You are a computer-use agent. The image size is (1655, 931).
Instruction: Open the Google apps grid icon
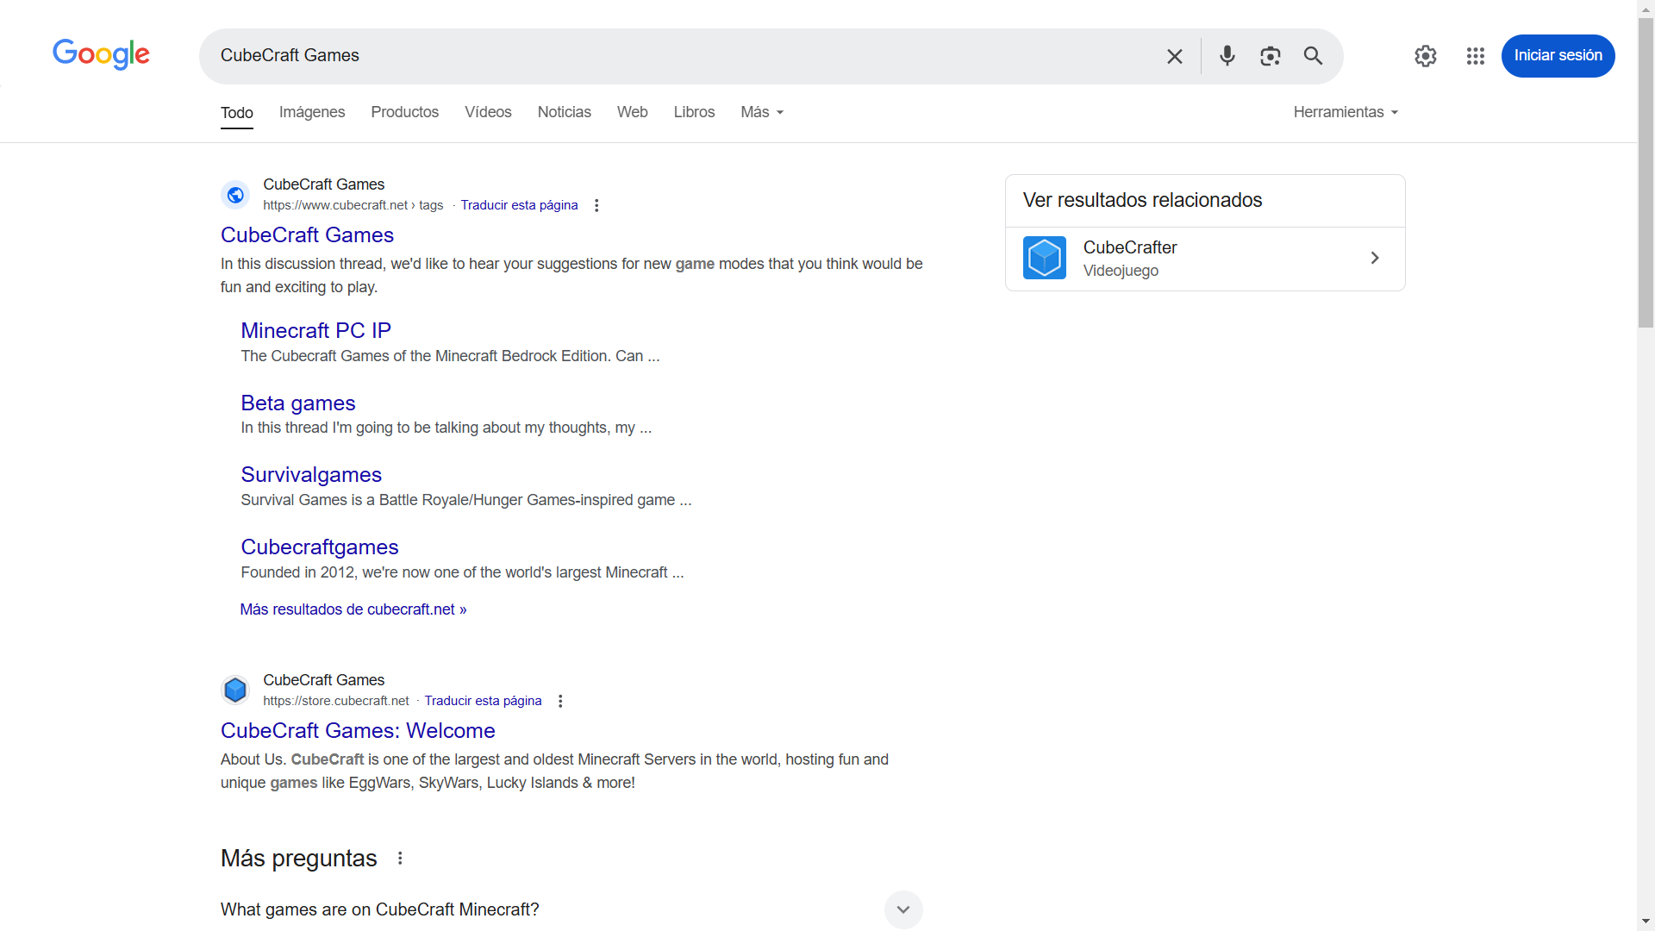1475,56
